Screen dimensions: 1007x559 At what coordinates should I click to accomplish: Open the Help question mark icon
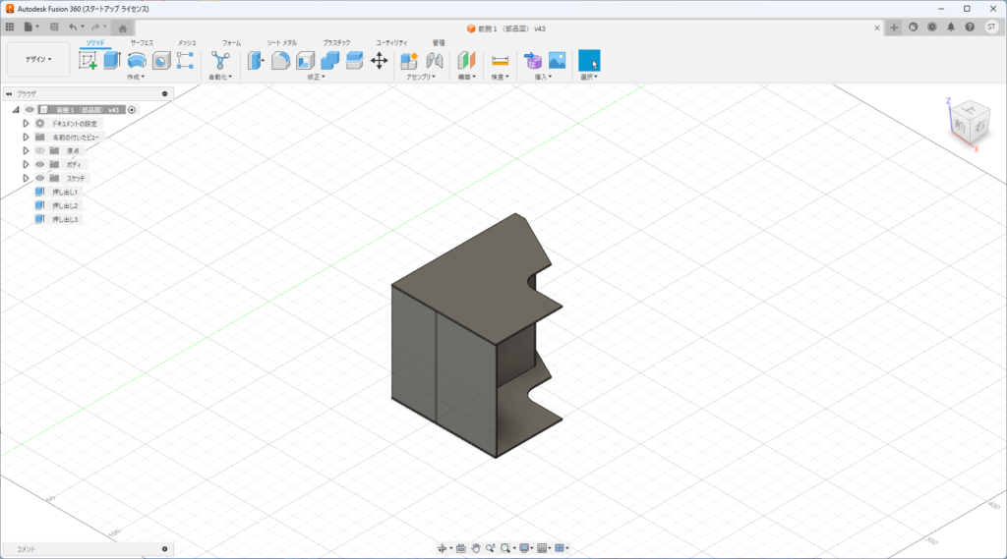tap(970, 27)
